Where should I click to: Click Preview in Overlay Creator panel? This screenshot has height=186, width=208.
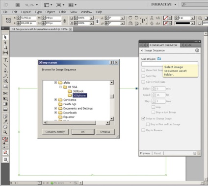[145, 153]
